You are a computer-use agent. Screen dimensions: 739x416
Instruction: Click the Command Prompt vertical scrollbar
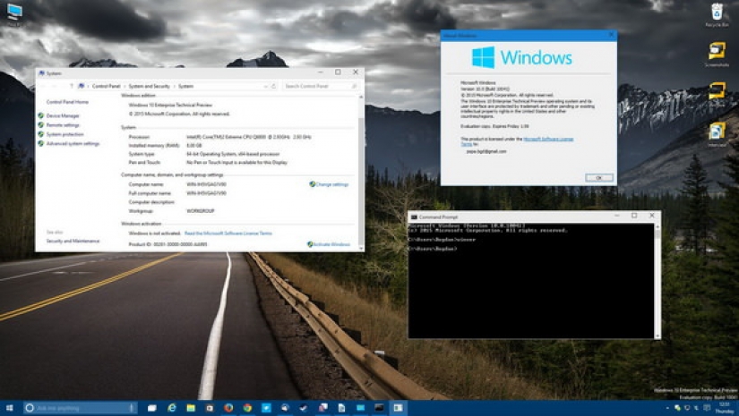657,277
